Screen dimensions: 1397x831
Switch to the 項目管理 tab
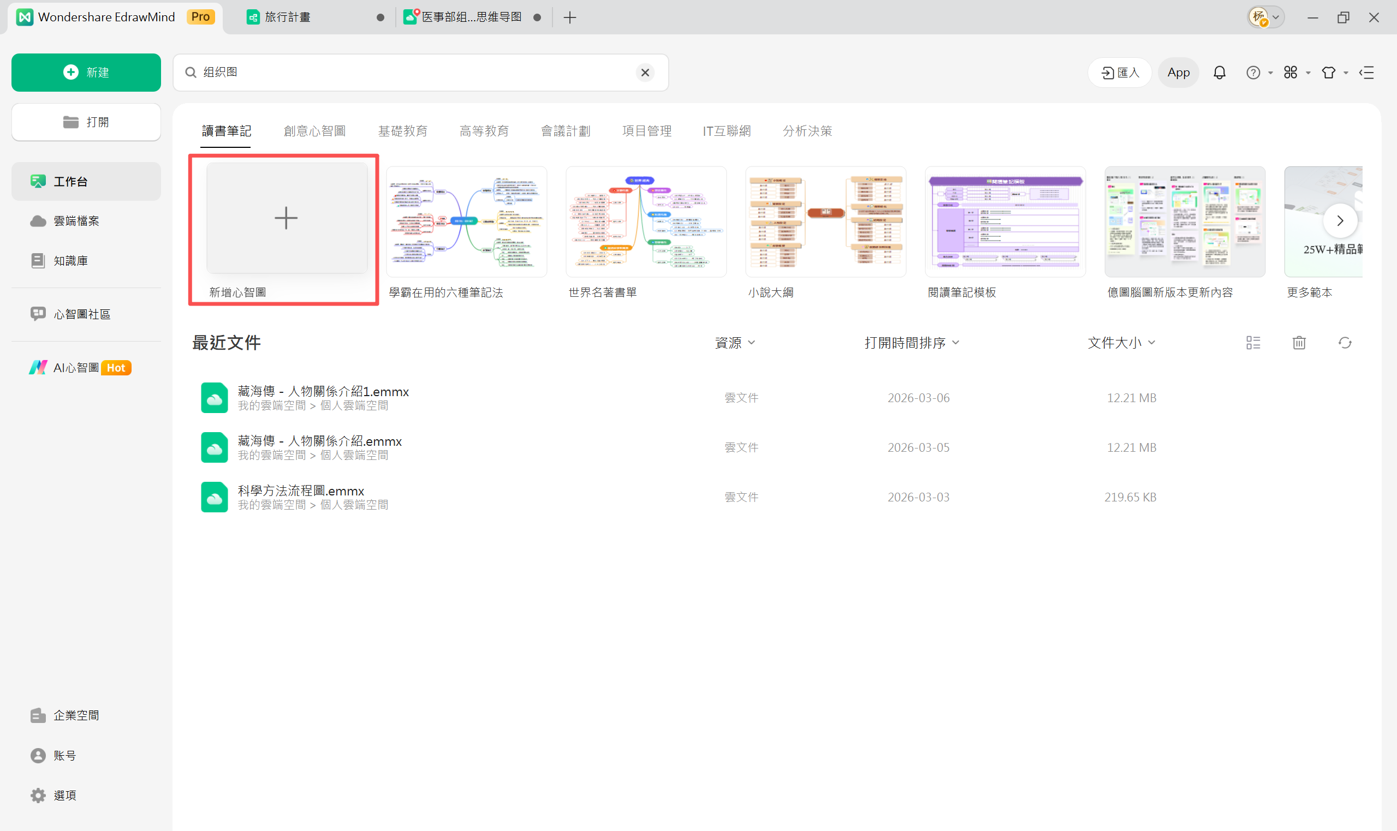pyautogui.click(x=646, y=131)
